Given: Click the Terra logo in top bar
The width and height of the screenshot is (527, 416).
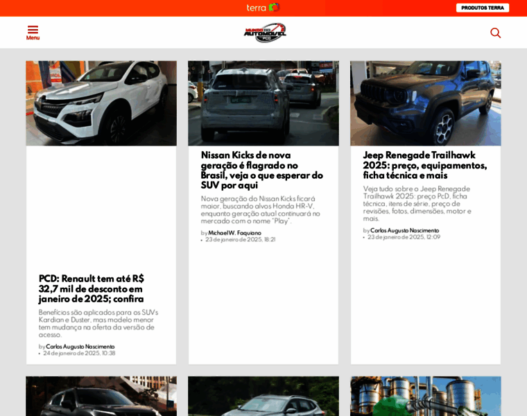Looking at the screenshot, I should [x=263, y=8].
